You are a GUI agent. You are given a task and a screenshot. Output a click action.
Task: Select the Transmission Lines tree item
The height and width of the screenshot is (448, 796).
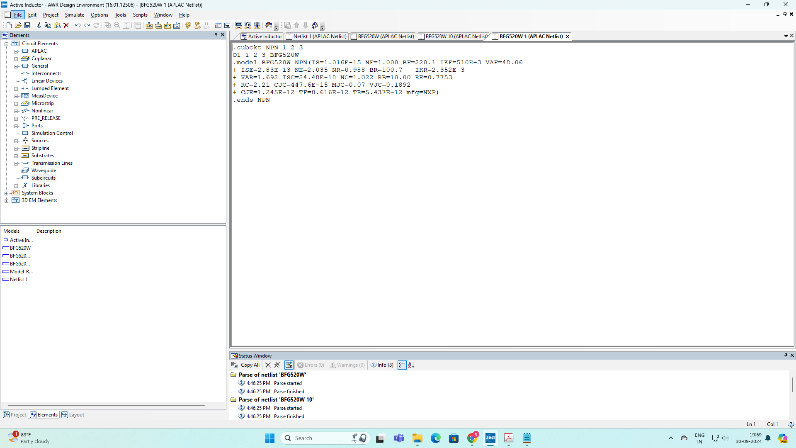(x=52, y=163)
